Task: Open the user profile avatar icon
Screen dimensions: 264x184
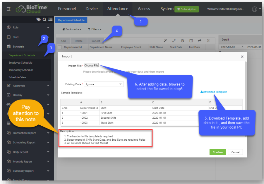Action: 255,9
